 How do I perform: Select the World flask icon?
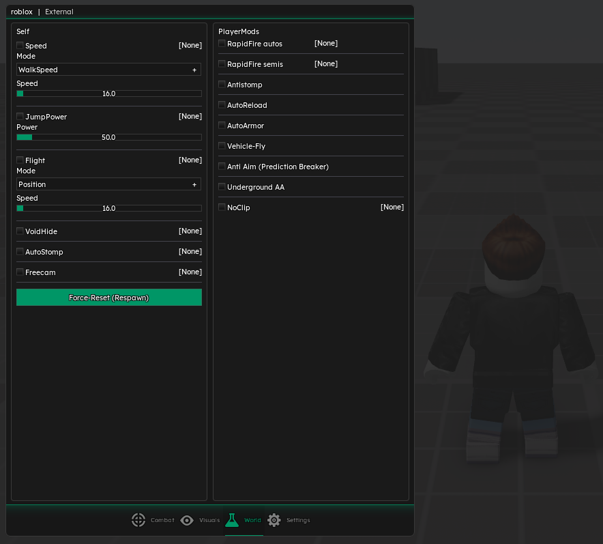tap(232, 520)
